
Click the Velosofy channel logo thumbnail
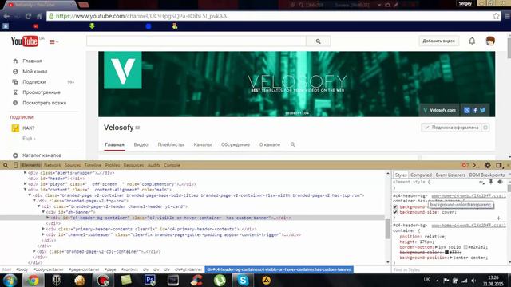pos(123,70)
